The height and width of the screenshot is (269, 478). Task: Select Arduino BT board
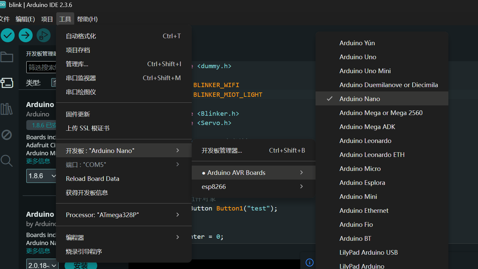(x=382, y=238)
